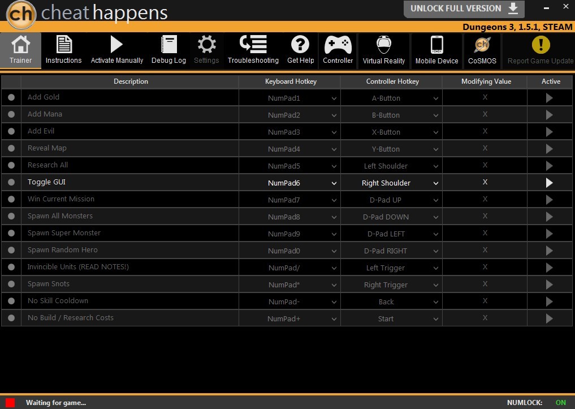Click the Description column header
Image resolution: width=575 pixels, height=409 pixels.
(131, 81)
